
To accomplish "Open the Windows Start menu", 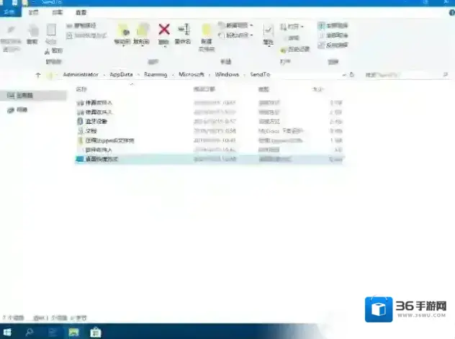I will [8, 332].
